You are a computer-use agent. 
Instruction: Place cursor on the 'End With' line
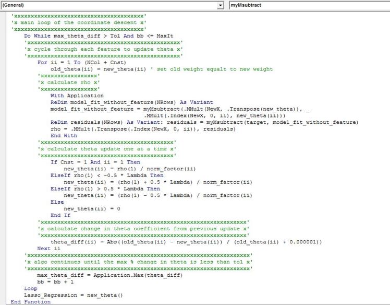click(64, 135)
